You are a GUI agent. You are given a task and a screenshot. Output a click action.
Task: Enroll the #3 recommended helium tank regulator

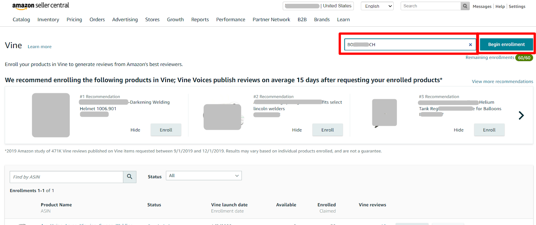489,130
